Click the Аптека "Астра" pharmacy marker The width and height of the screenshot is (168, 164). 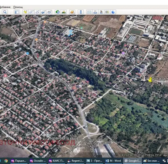[5, 76]
